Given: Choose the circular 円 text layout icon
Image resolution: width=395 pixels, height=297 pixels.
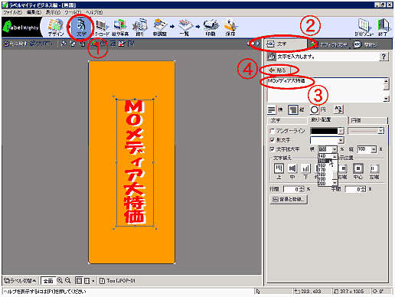Looking at the screenshot, I should 315,109.
